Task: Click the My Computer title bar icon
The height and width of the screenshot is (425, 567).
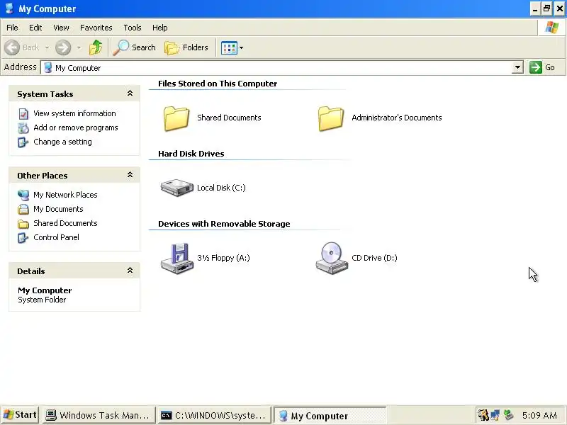Action: (9, 8)
